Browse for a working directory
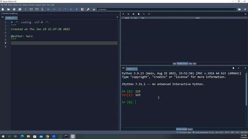 pos(239,9)
